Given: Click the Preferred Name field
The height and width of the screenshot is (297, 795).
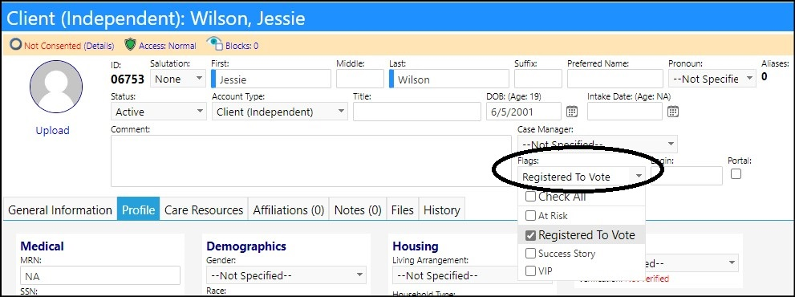Looking at the screenshot, I should (615, 79).
